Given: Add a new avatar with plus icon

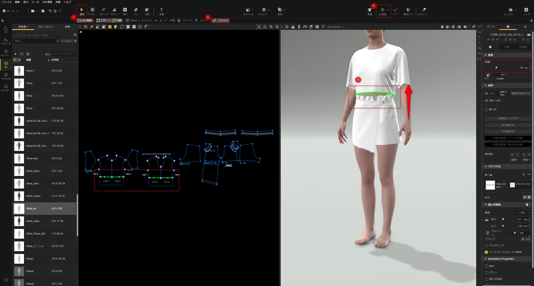Looking at the screenshot, I should (16, 54).
